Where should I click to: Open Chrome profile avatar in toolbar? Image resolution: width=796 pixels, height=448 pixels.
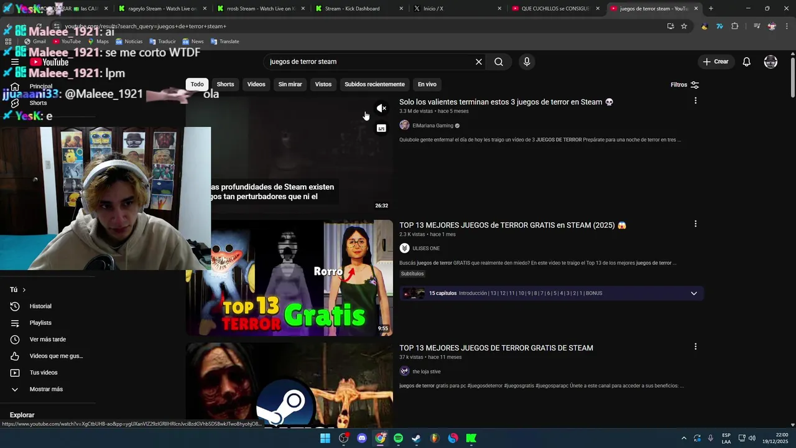pos(772,26)
